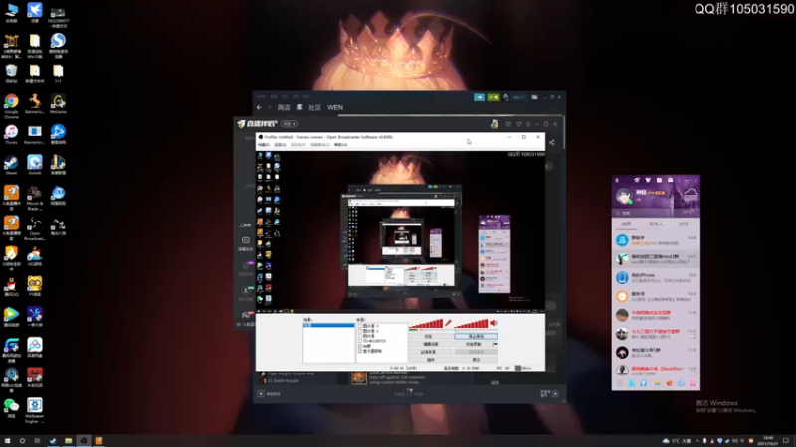Click the QQ search field
This screenshot has width=796, height=447.
pos(656,213)
